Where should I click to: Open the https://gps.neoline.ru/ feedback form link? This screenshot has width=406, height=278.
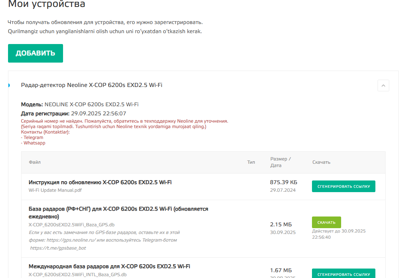[71, 240]
